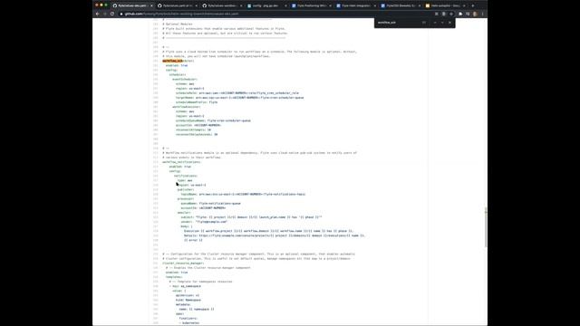Viewport: 580px width, 326px height.
Task: Click the workflow_notifications key line
Action: click(x=181, y=162)
